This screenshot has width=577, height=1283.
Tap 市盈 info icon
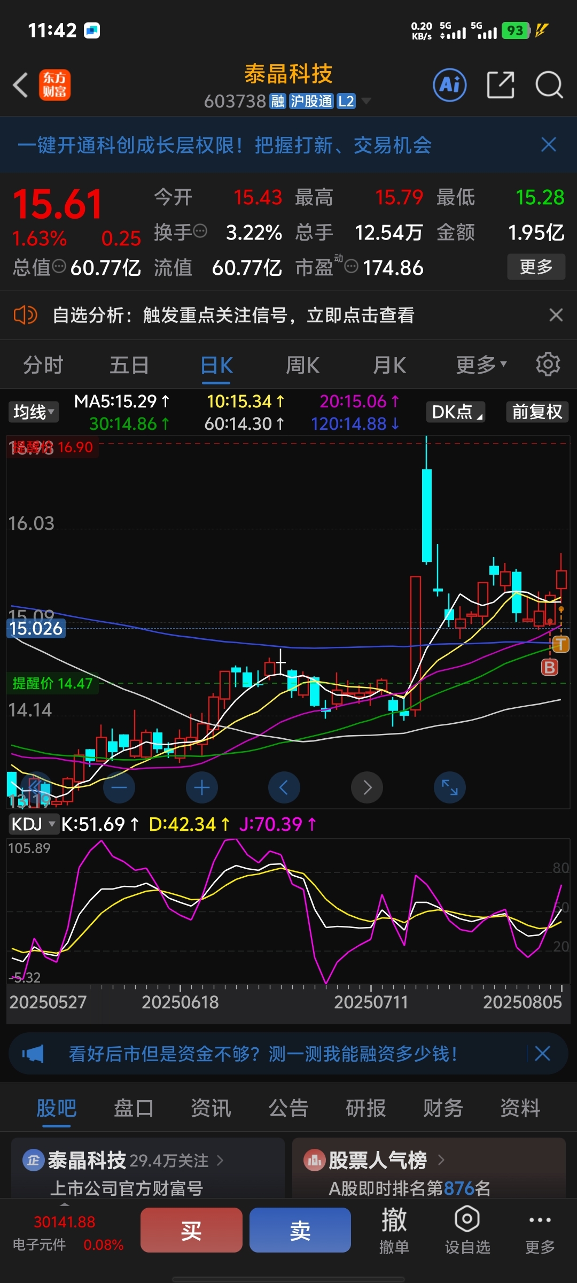351,266
